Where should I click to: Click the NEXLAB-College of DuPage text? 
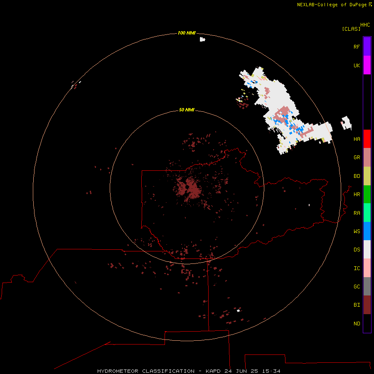coord(332,5)
